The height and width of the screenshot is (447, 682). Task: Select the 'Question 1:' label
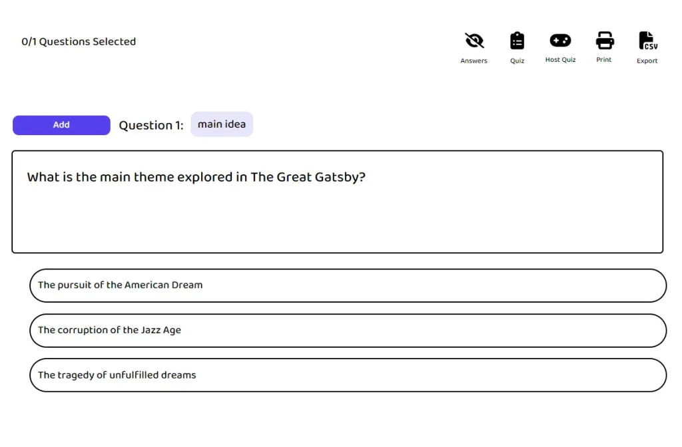pyautogui.click(x=151, y=126)
